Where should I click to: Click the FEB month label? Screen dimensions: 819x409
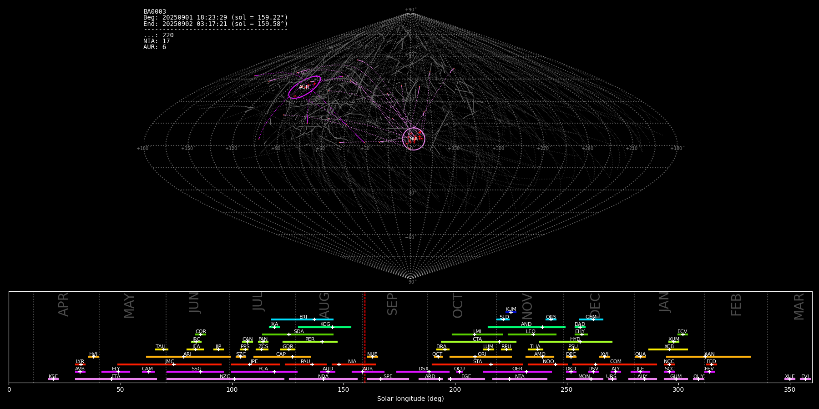pyautogui.click(x=736, y=304)
